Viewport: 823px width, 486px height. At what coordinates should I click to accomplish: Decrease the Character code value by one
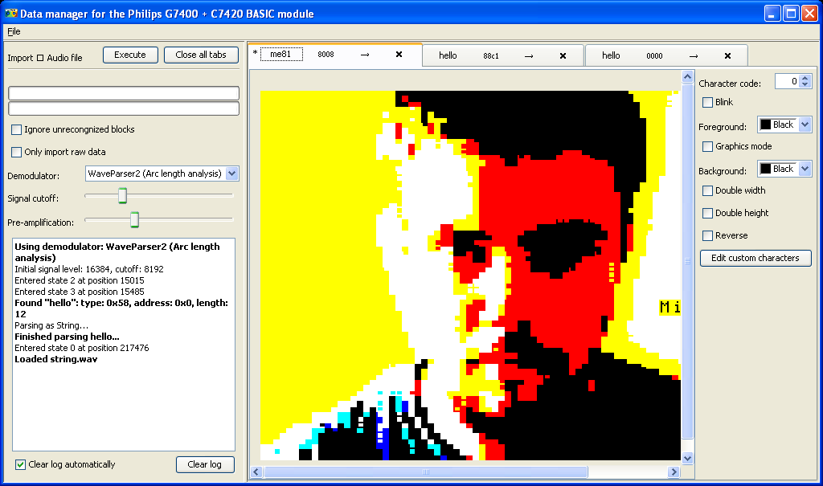(x=805, y=84)
